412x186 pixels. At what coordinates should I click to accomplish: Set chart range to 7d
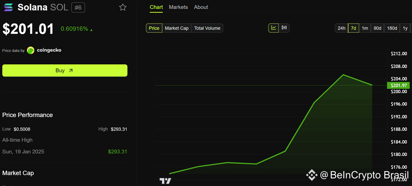pos(353,28)
